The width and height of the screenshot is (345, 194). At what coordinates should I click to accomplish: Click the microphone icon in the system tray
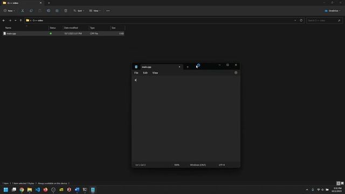click(x=313, y=190)
